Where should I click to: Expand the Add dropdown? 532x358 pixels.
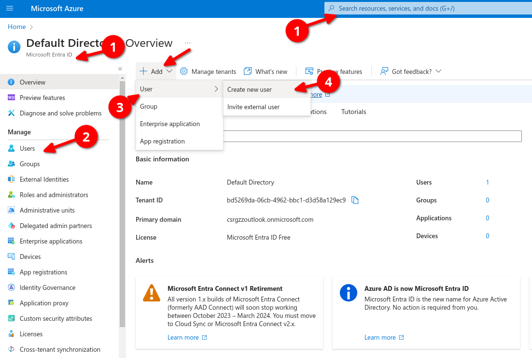(156, 72)
